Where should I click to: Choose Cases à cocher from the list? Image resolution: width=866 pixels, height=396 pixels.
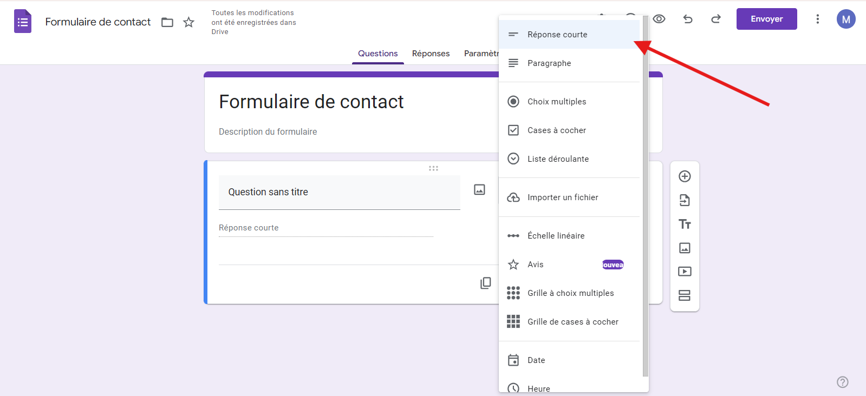click(557, 130)
